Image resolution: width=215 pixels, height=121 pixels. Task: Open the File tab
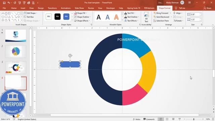tap(4, 8)
